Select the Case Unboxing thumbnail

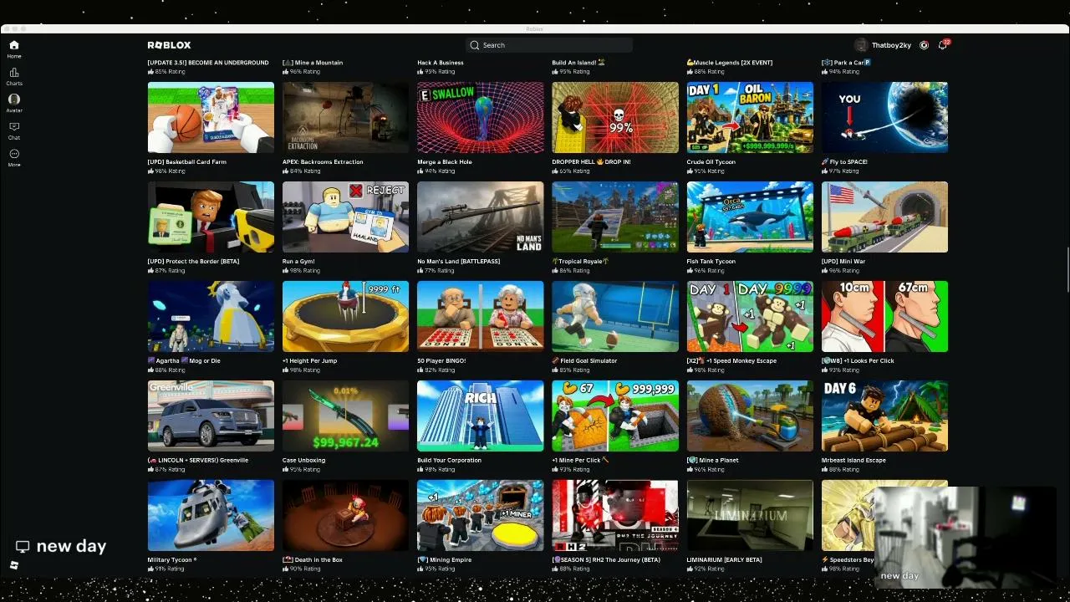(x=345, y=416)
